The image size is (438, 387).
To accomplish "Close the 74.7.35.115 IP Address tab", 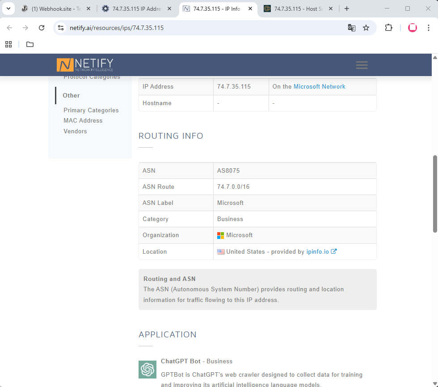I will pos(169,9).
